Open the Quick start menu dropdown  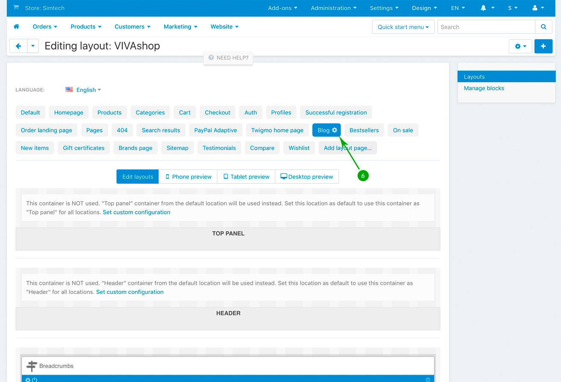tap(403, 27)
